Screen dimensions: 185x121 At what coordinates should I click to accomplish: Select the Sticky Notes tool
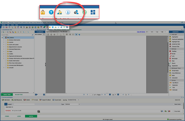[176, 70]
